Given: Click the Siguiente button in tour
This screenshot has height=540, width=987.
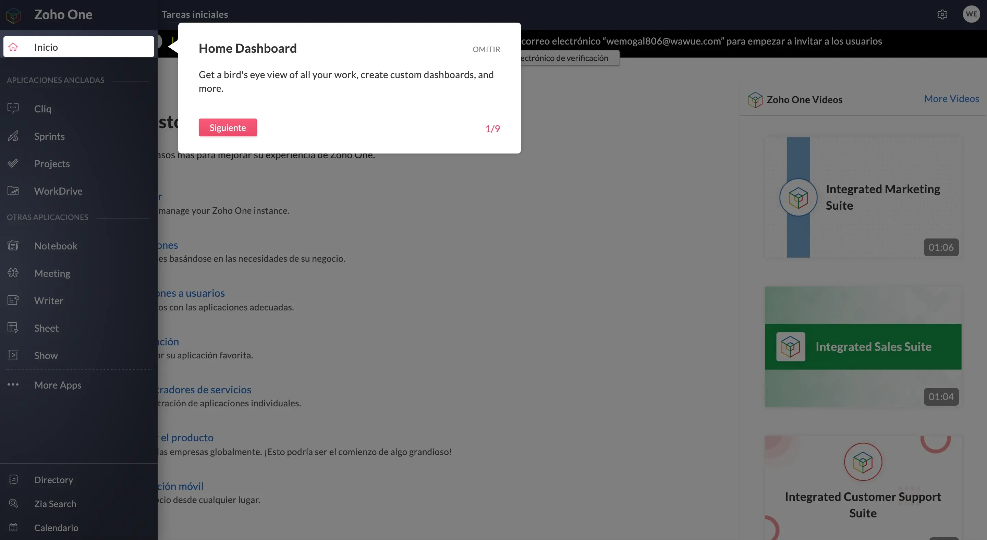Looking at the screenshot, I should [x=228, y=127].
